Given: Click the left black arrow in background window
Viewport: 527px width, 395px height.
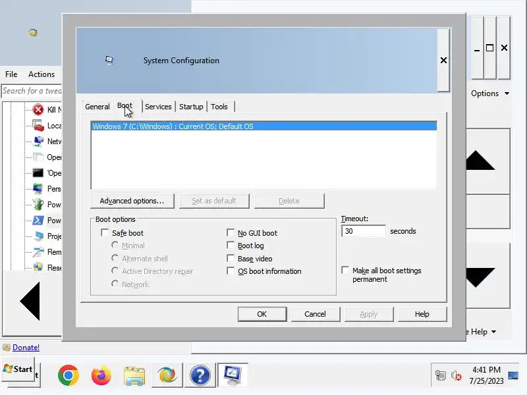Looking at the screenshot, I should [30, 302].
